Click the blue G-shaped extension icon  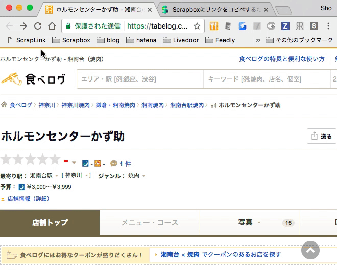click(x=243, y=26)
